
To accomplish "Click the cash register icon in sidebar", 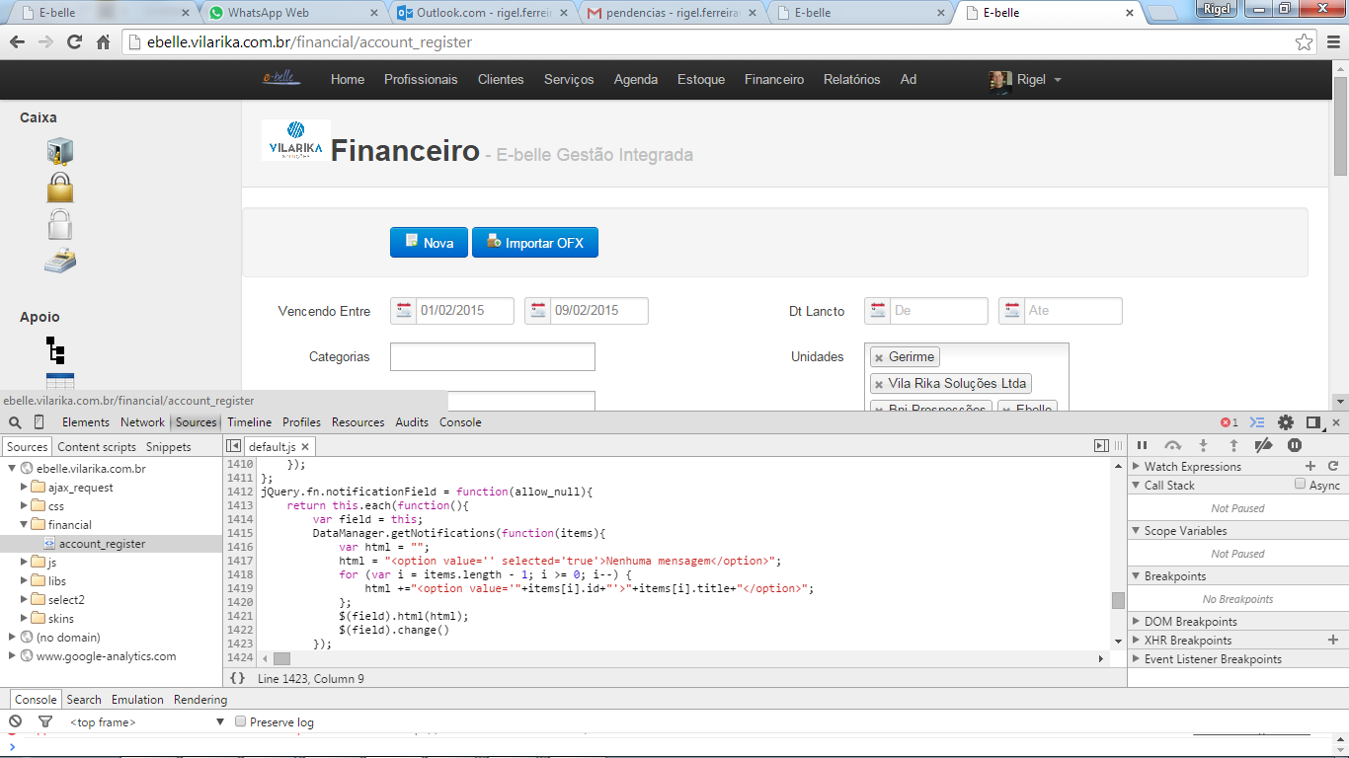I will pos(60,262).
